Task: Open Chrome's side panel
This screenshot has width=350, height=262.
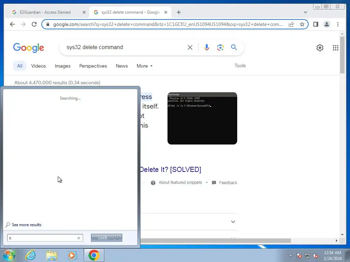Action: pos(315,24)
